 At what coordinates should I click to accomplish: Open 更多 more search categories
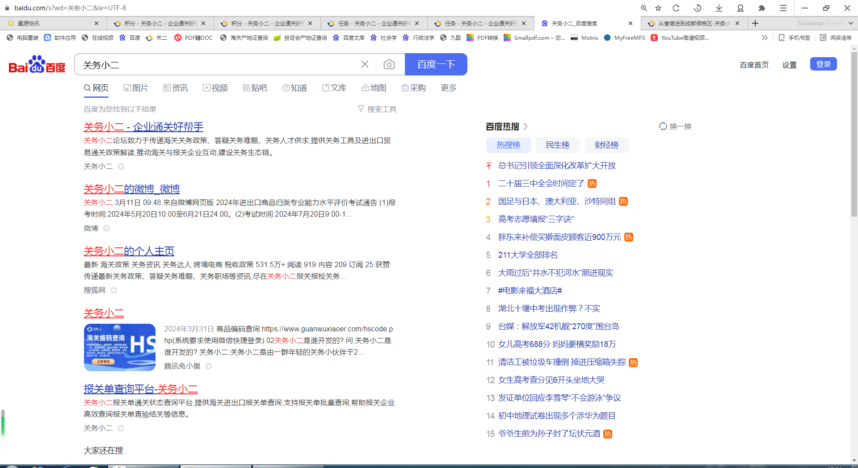449,88
